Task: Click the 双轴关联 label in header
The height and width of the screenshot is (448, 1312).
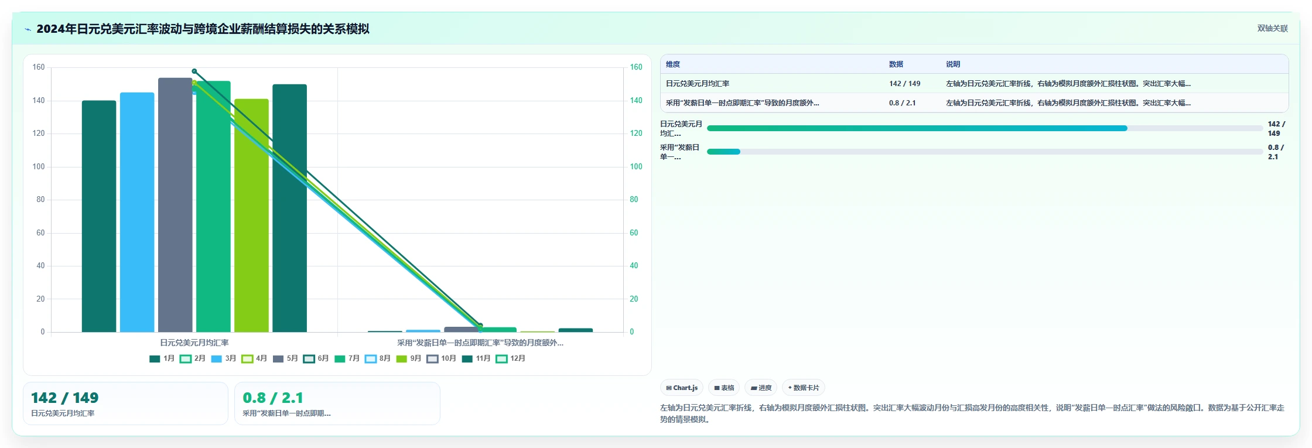Action: pos(1272,29)
